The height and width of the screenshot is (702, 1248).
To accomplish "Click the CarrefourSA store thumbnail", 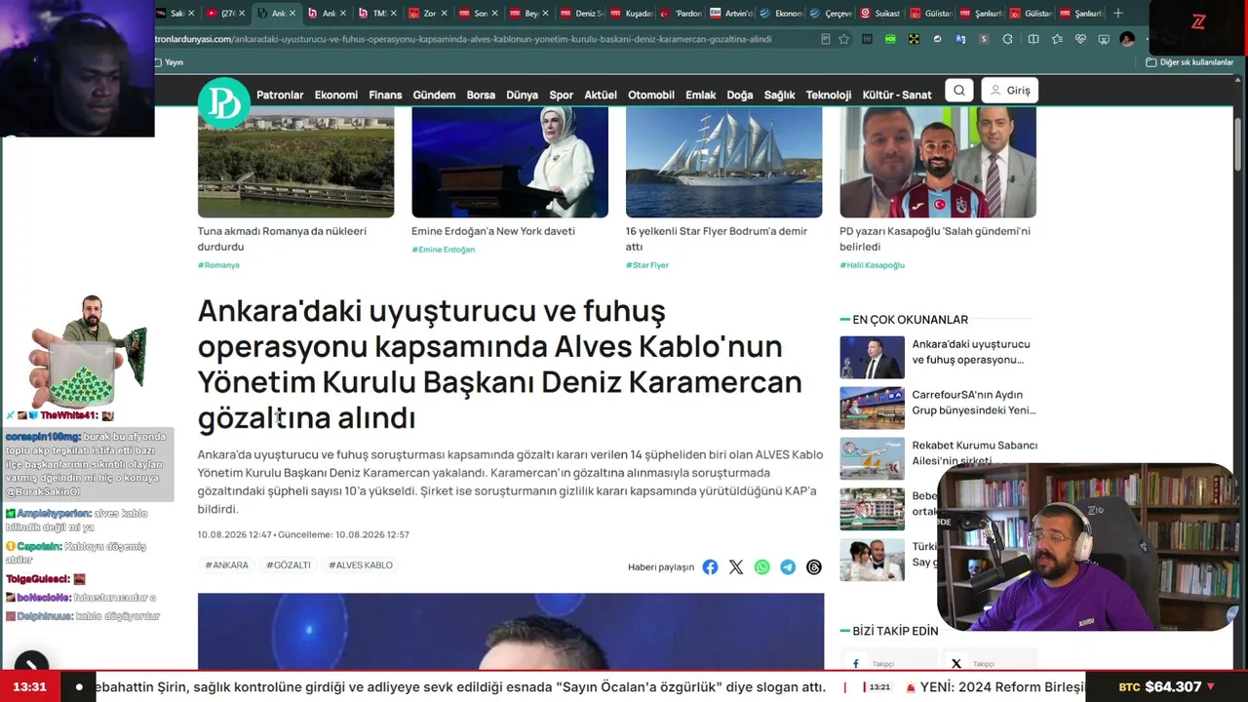I will pos(873,408).
